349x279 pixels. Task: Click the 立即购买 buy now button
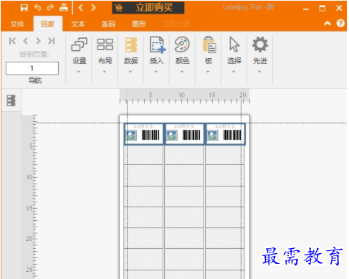(x=148, y=8)
